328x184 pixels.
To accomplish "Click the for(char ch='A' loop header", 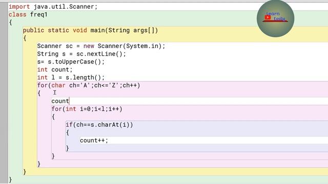I will [89, 85].
